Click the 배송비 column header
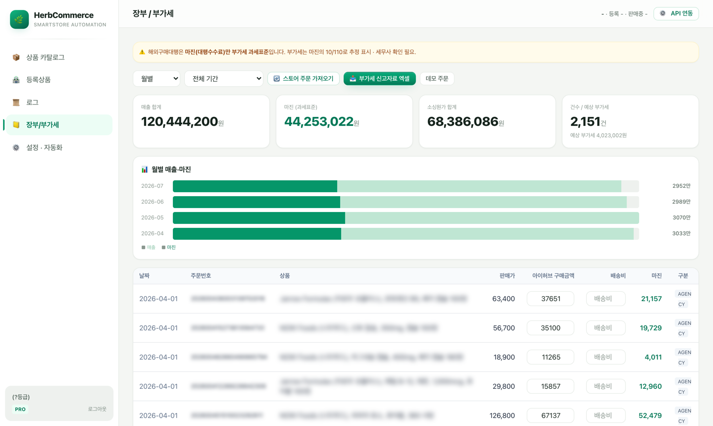Screen dimensions: 713x426 (x=618, y=276)
